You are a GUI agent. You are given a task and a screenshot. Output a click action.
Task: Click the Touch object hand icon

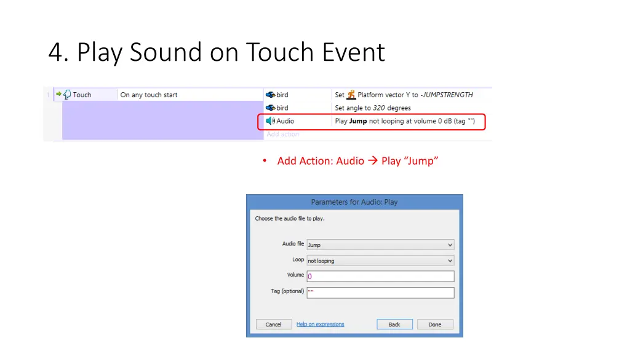tap(67, 95)
